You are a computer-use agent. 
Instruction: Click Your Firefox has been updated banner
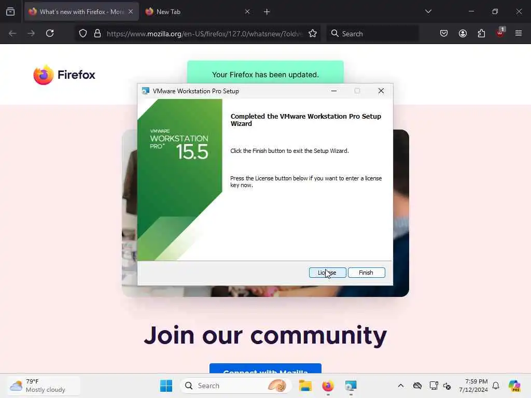point(265,73)
